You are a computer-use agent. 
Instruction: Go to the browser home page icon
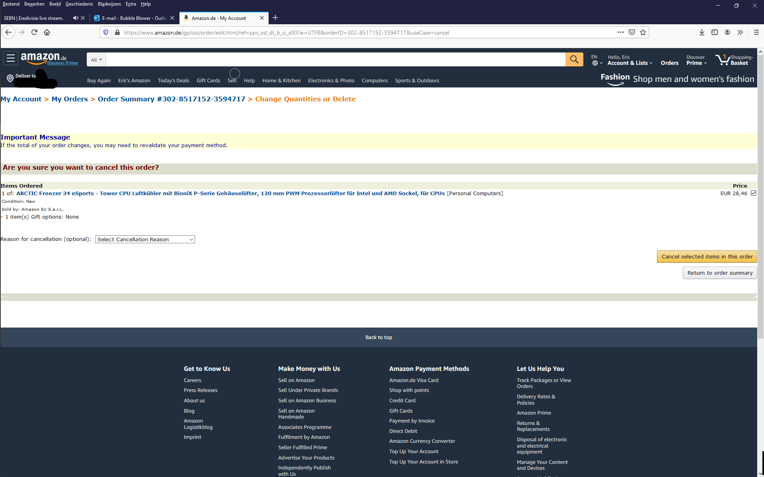click(47, 32)
